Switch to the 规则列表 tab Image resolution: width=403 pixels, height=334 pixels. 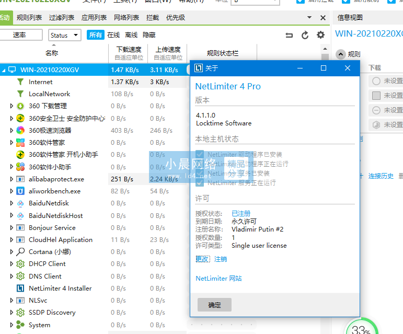(29, 17)
